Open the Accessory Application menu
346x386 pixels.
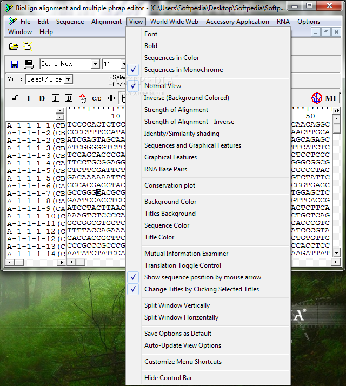coord(237,22)
